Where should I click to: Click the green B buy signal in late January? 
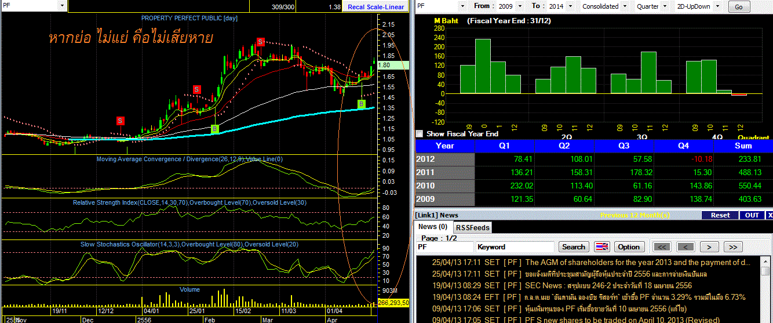[x=215, y=128]
